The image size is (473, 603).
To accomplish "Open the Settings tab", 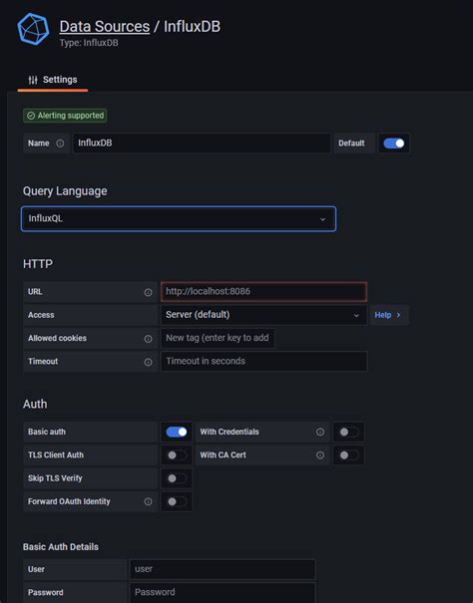I will [53, 80].
